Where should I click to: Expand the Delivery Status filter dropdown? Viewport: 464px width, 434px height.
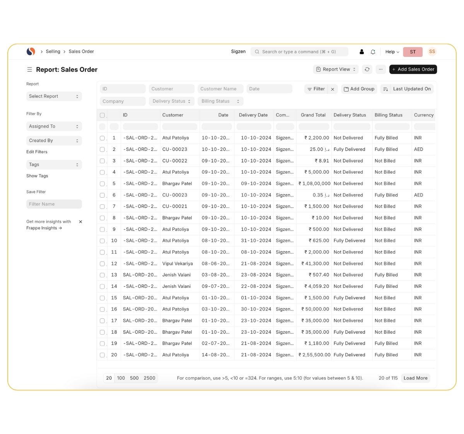[171, 101]
